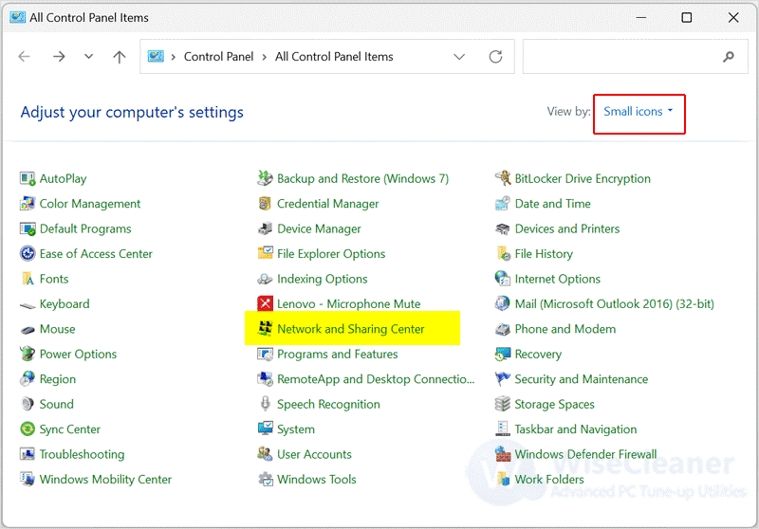
Task: Click the Lenovo Microphone Mute icon
Action: tap(265, 303)
